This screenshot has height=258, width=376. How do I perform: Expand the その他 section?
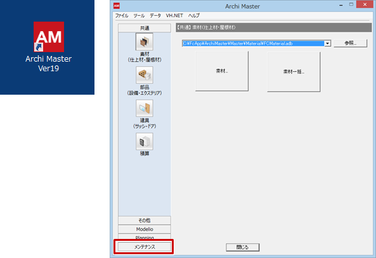[145, 221]
